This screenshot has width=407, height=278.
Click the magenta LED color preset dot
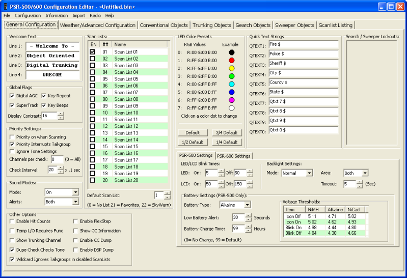232,100
